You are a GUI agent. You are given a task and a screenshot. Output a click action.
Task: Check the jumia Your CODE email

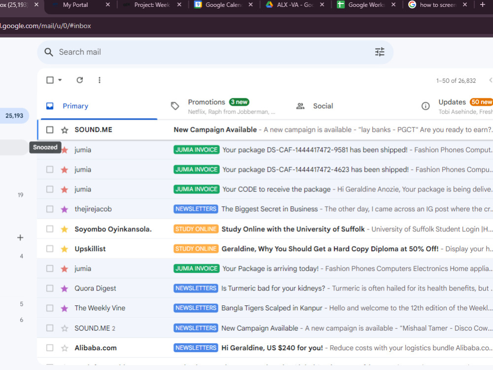tap(50, 189)
